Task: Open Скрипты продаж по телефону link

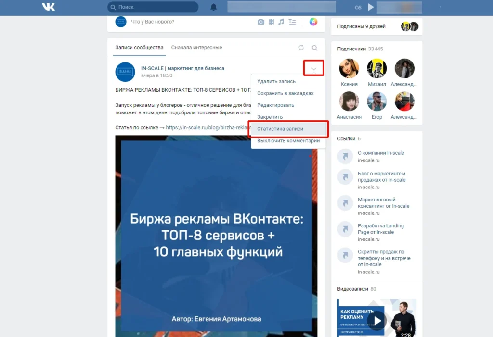Action: [384, 258]
